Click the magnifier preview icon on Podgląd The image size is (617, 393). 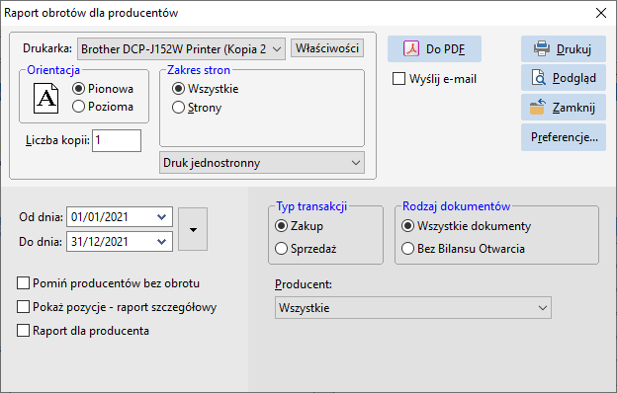click(x=538, y=78)
